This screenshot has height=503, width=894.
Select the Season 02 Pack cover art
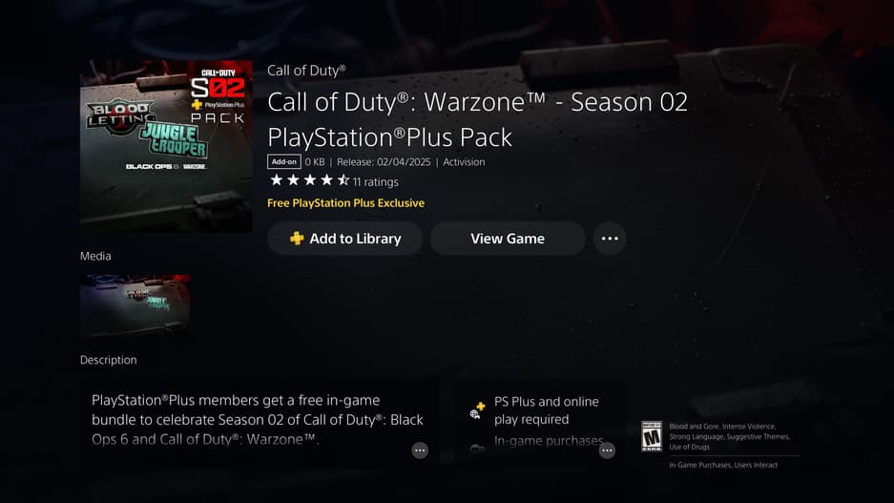pyautogui.click(x=166, y=146)
